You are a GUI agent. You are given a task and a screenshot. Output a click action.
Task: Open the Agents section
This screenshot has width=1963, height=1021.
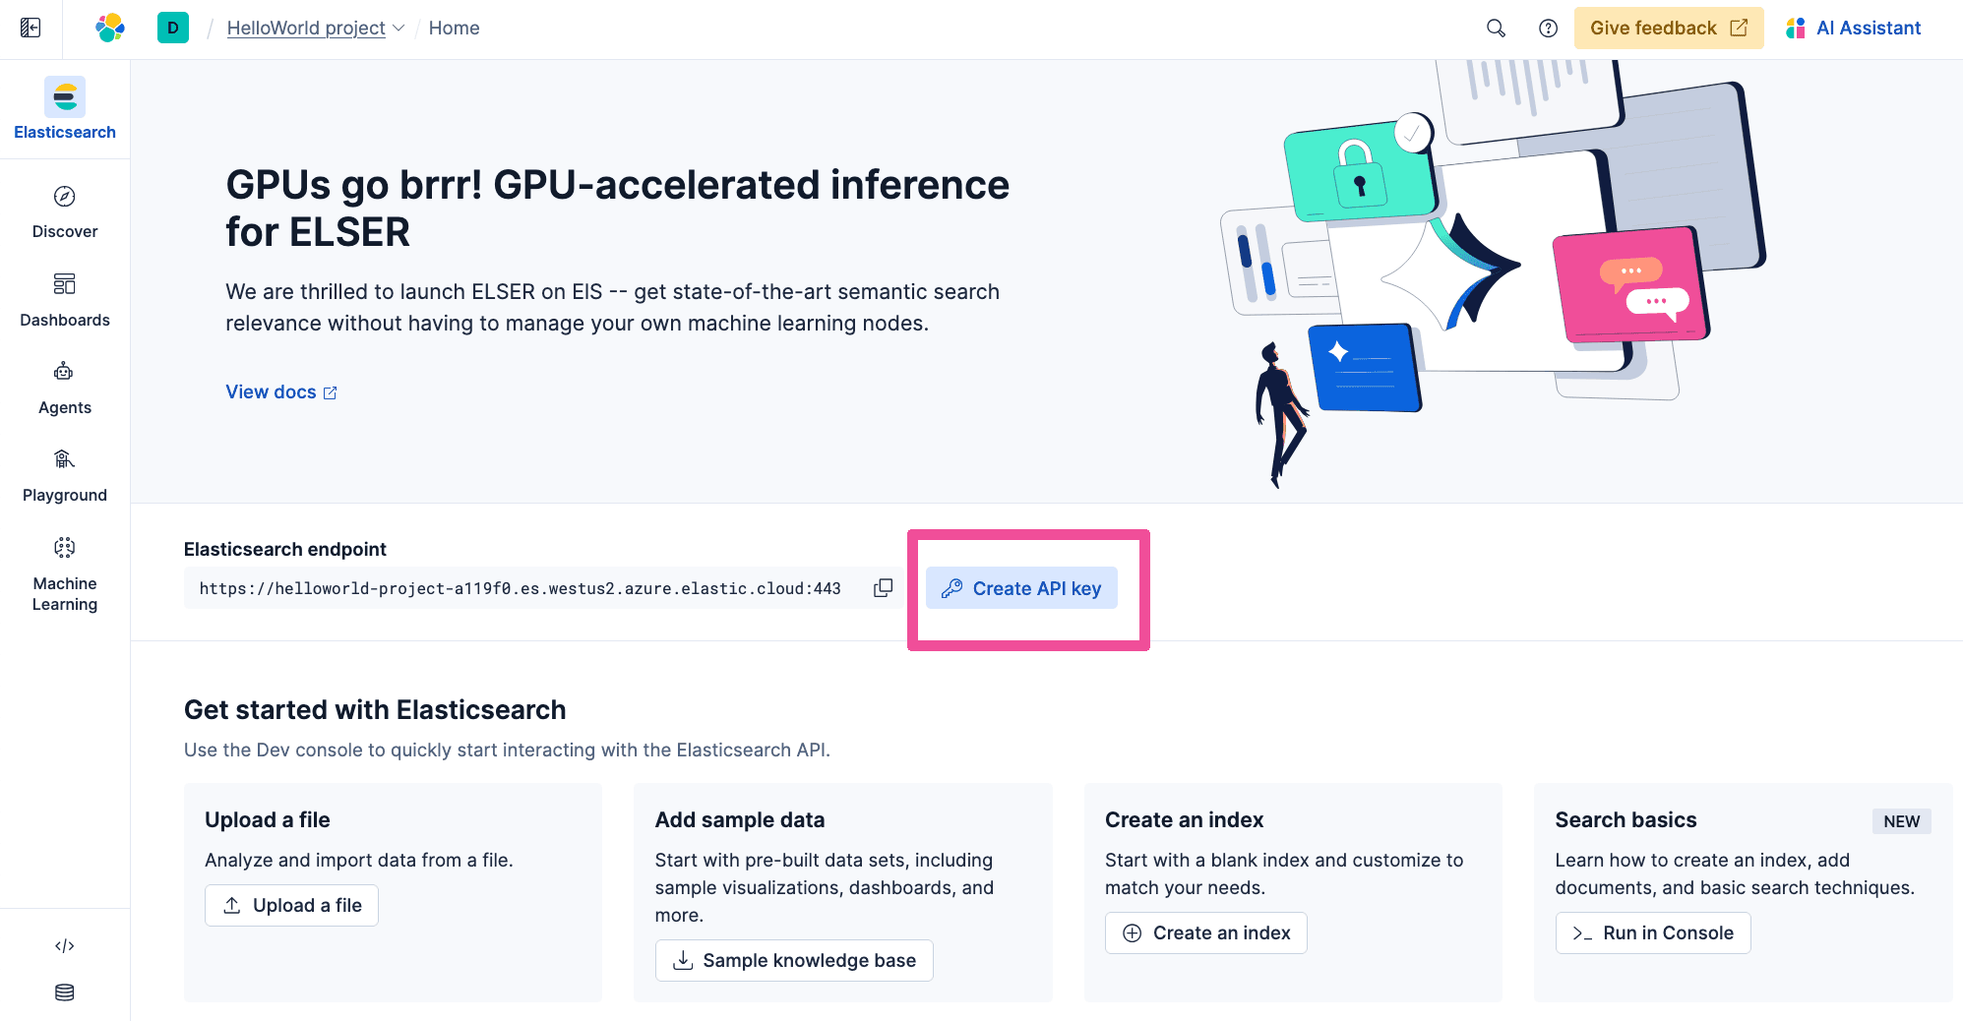tap(65, 387)
